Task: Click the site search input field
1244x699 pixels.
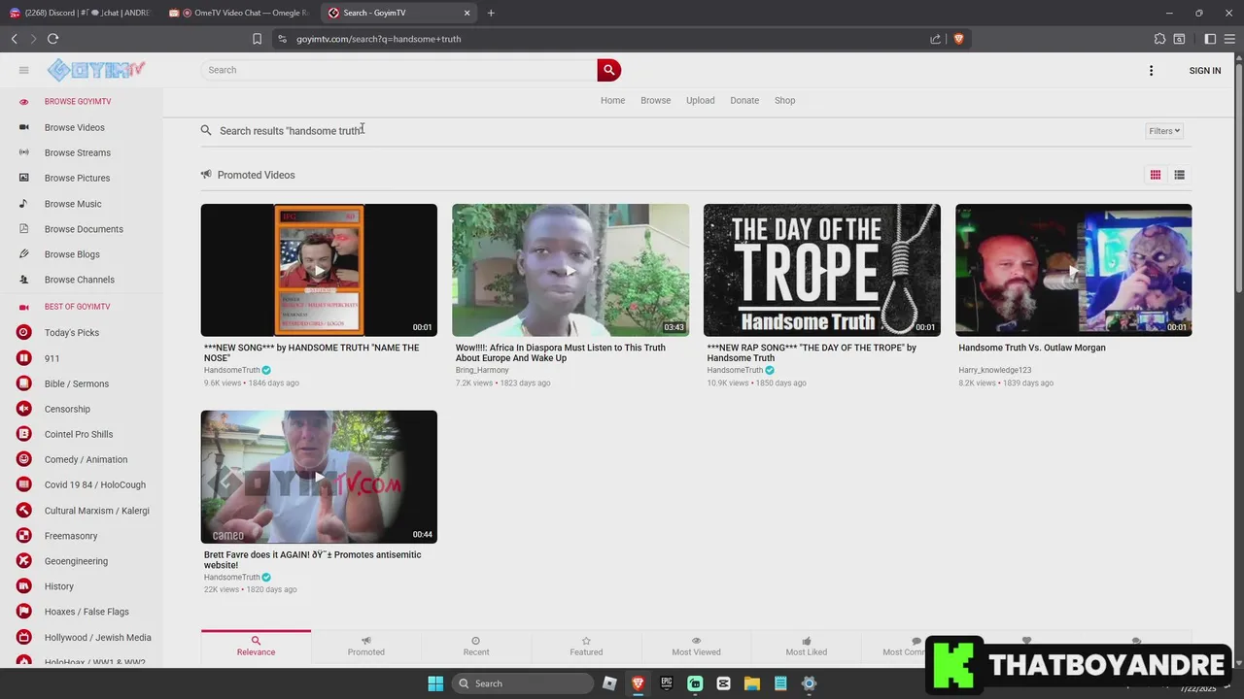Action: coord(399,70)
